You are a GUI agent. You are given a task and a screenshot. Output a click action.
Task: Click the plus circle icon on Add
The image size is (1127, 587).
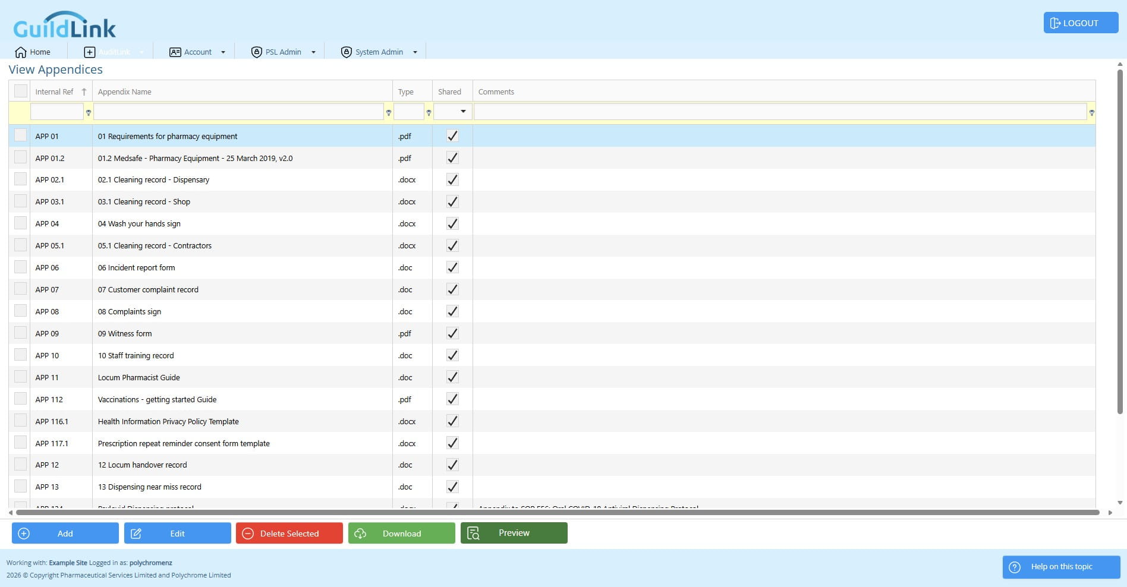(x=24, y=534)
